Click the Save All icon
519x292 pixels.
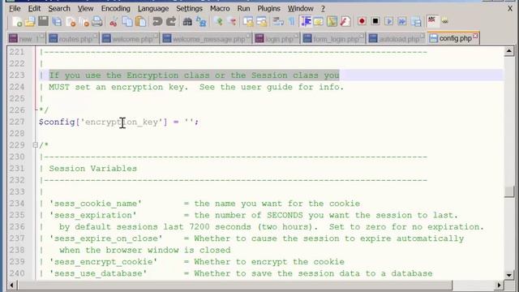pyautogui.click(x=57, y=22)
